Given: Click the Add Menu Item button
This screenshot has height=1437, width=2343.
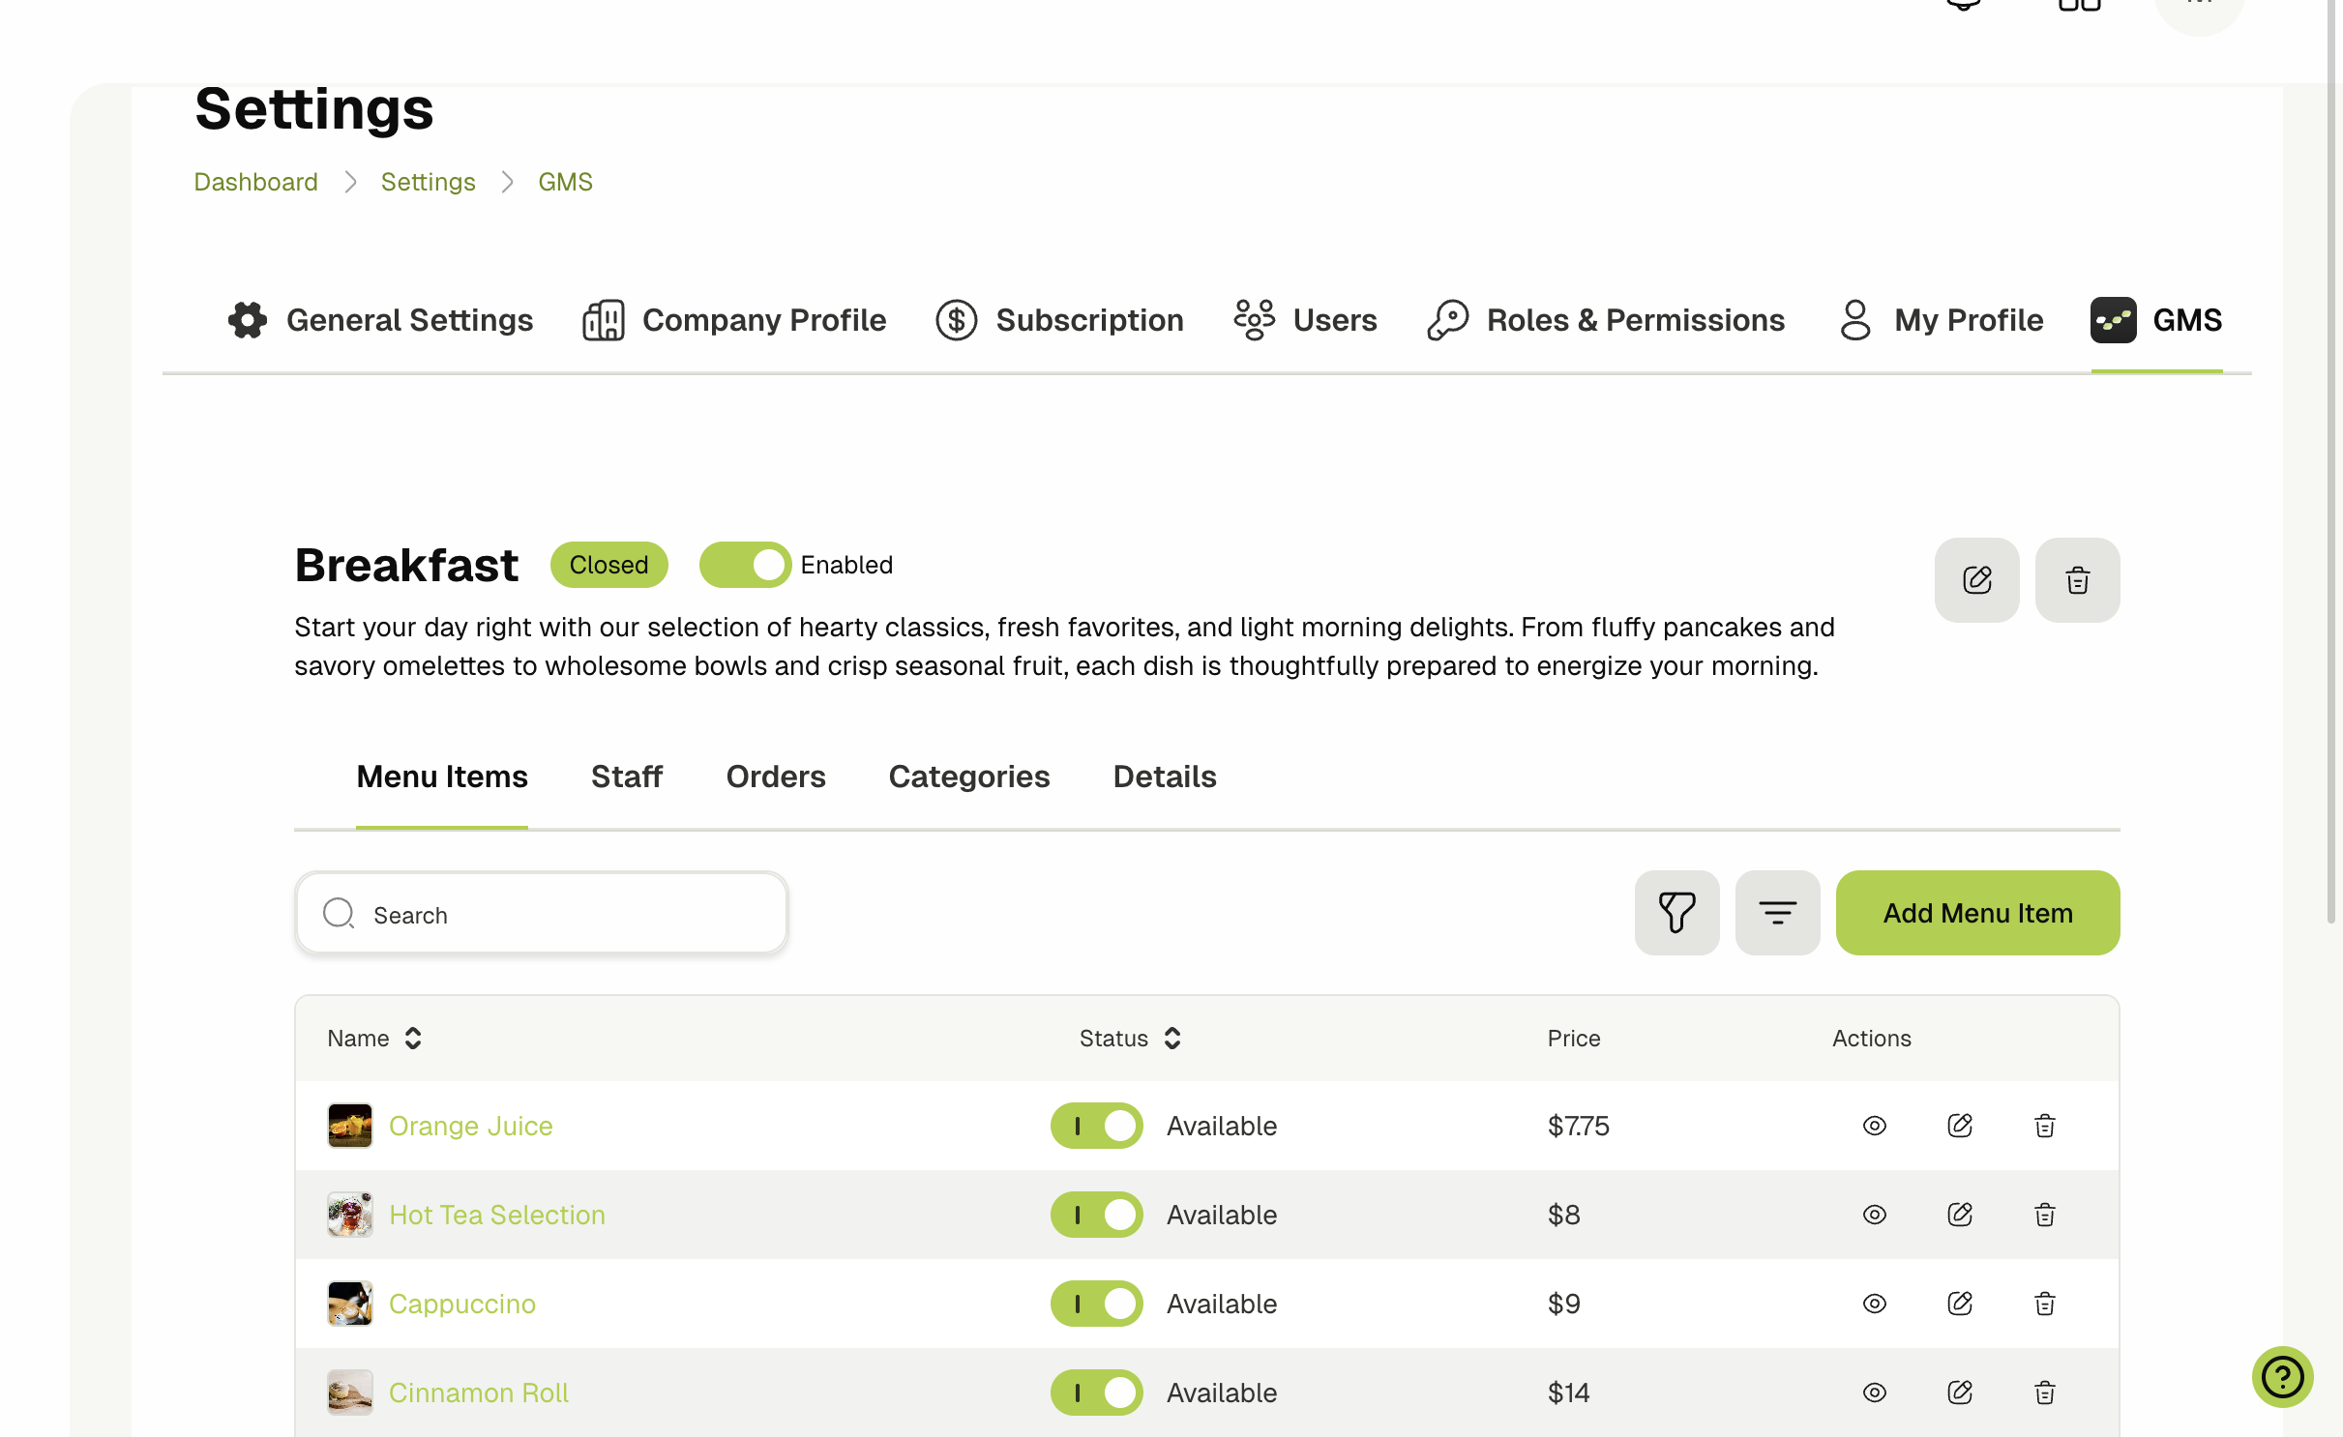Looking at the screenshot, I should pyautogui.click(x=1975, y=912).
